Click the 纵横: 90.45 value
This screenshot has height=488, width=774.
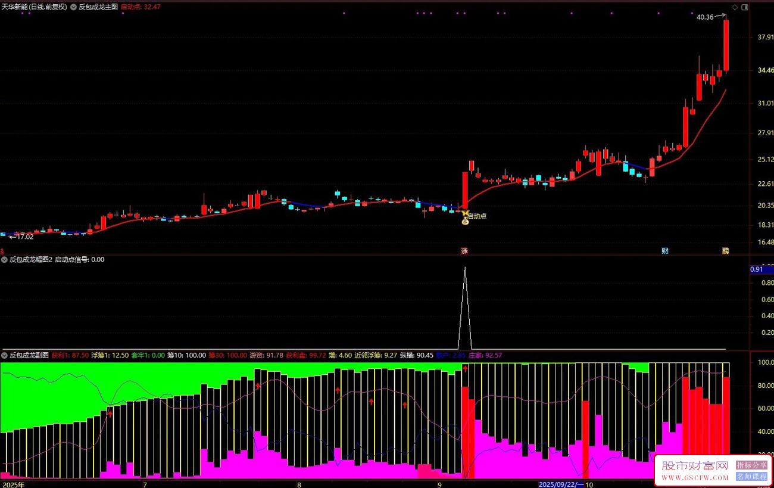[x=416, y=355]
